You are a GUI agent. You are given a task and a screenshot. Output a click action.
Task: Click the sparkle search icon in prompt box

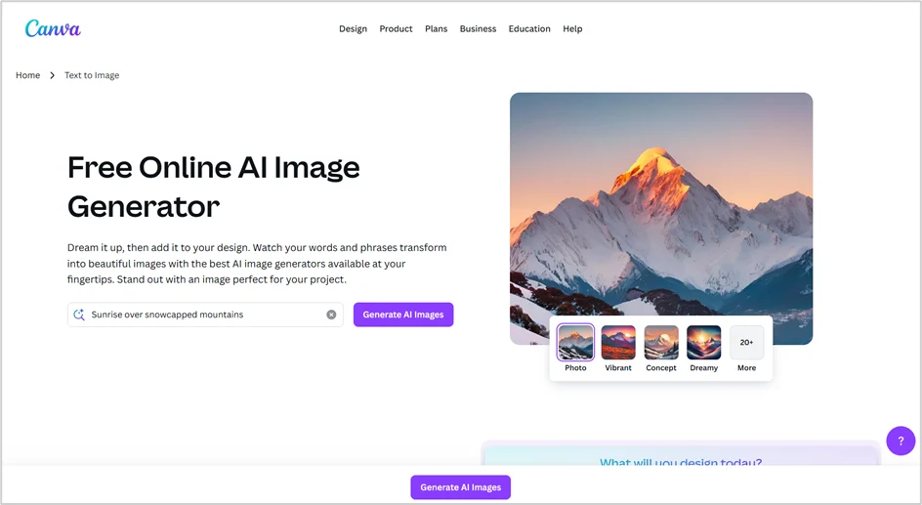point(79,315)
